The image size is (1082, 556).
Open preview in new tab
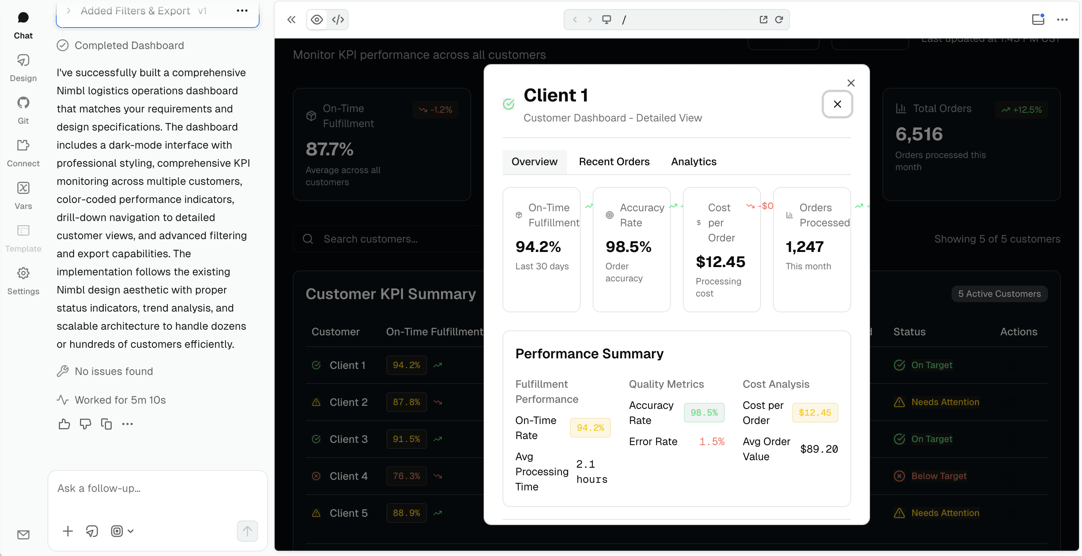(x=763, y=20)
